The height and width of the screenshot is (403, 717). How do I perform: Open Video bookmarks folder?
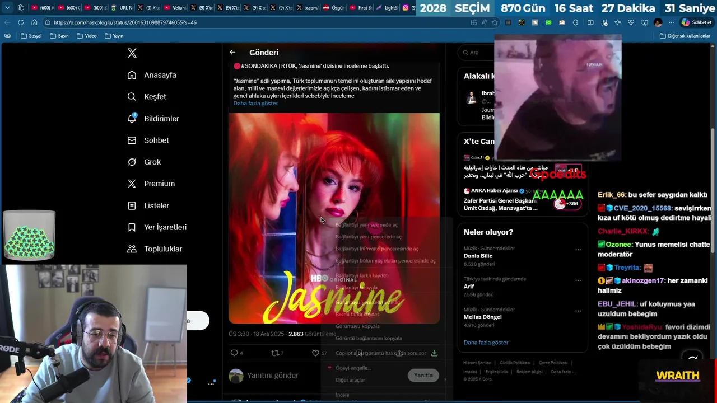point(87,36)
